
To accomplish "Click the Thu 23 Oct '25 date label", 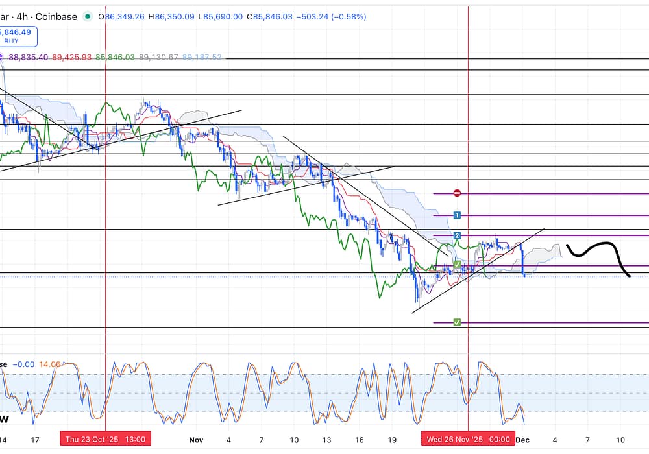I will pyautogui.click(x=105, y=439).
